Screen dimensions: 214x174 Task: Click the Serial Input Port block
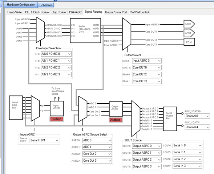[16, 108]
